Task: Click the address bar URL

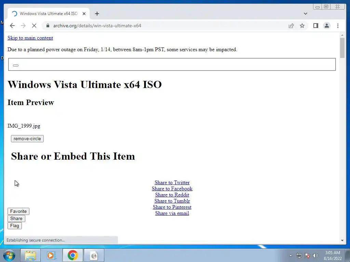Action: pos(97,26)
